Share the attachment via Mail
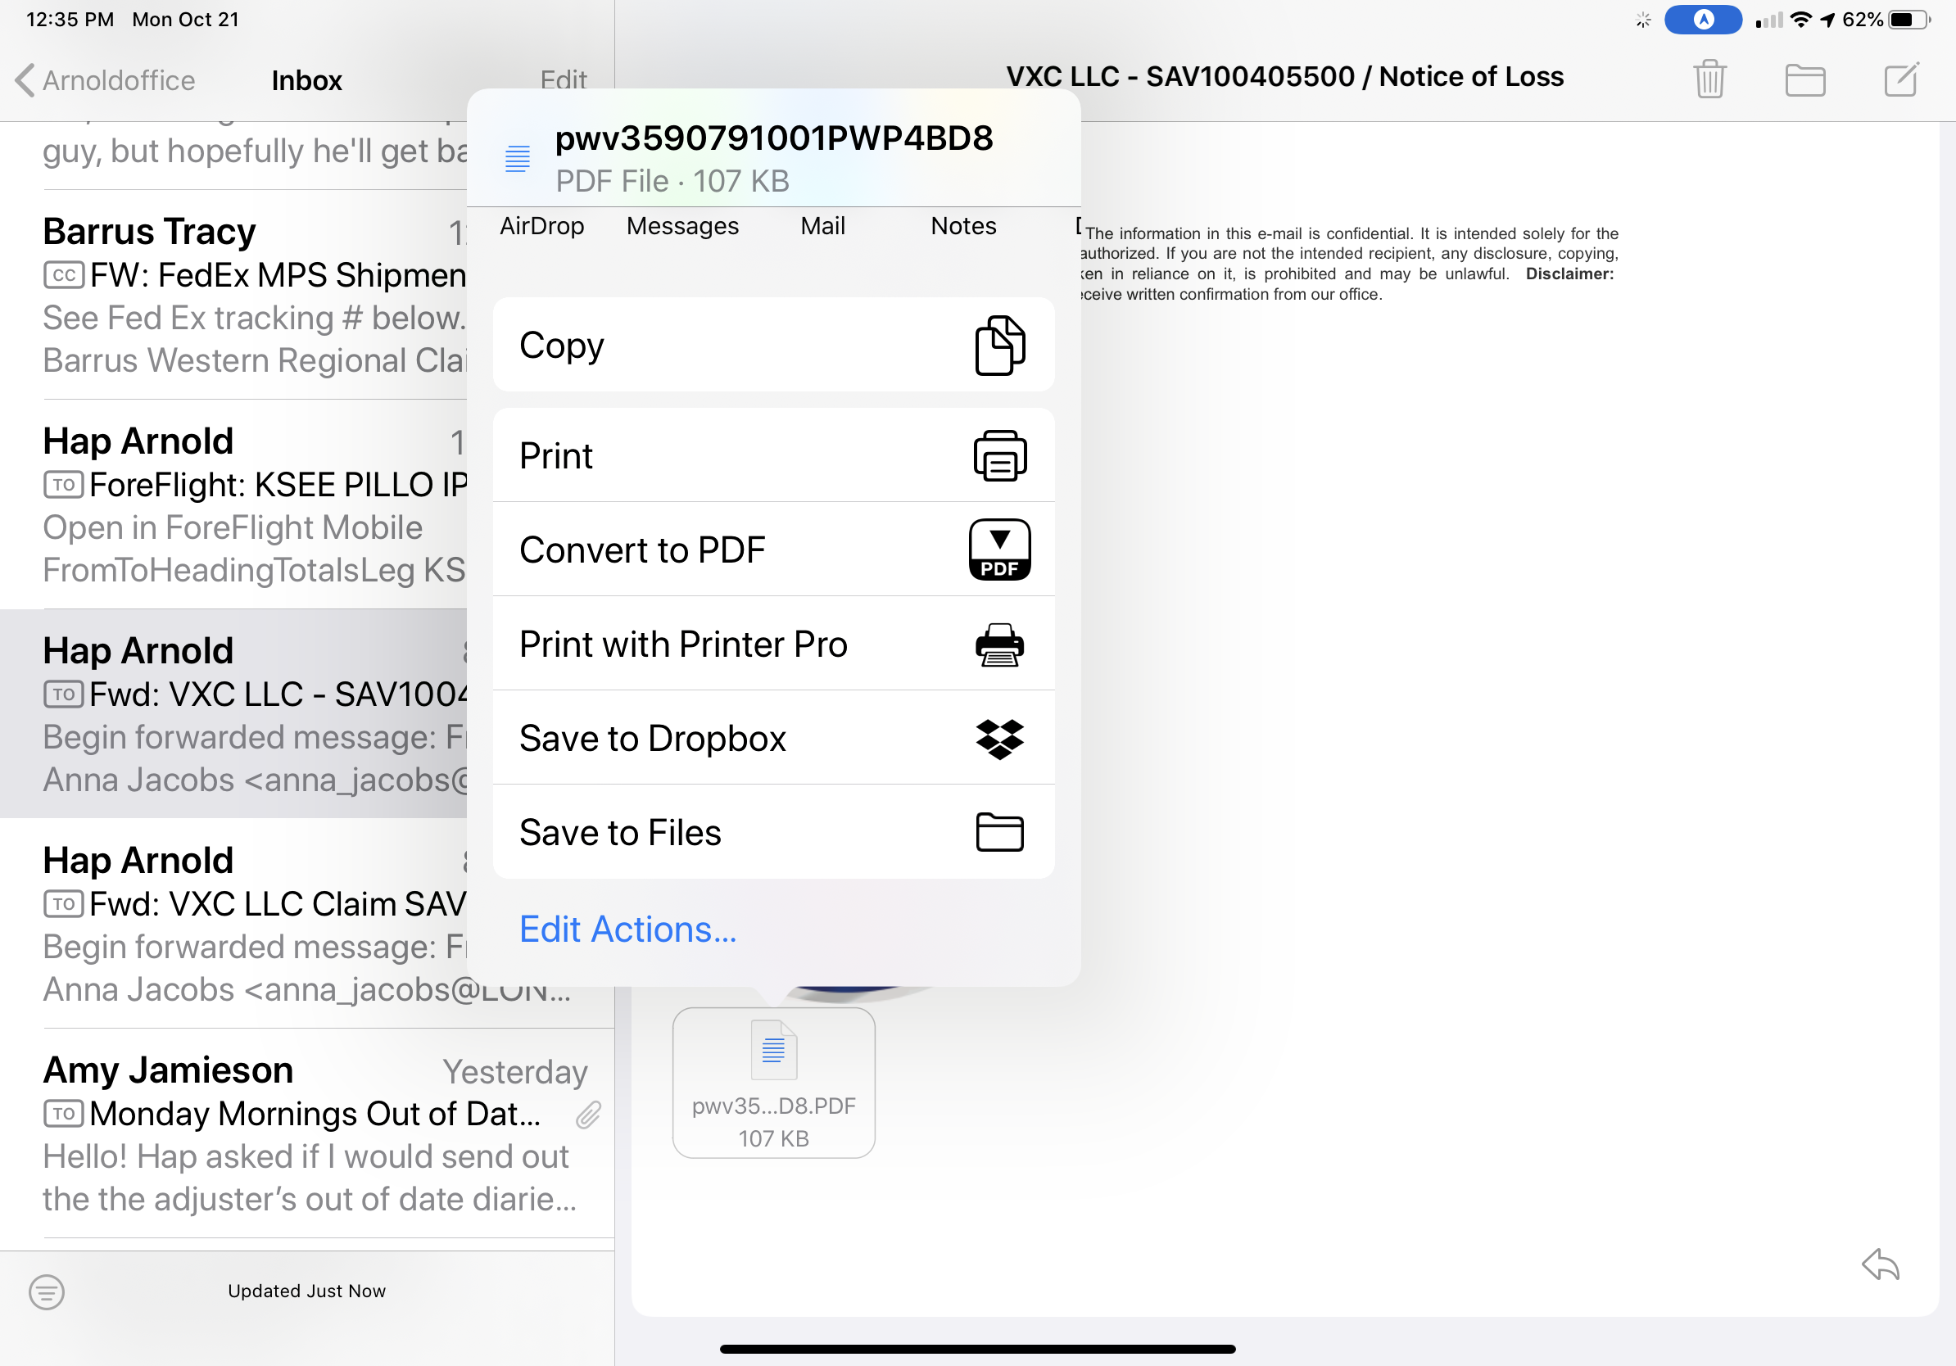 [x=822, y=226]
